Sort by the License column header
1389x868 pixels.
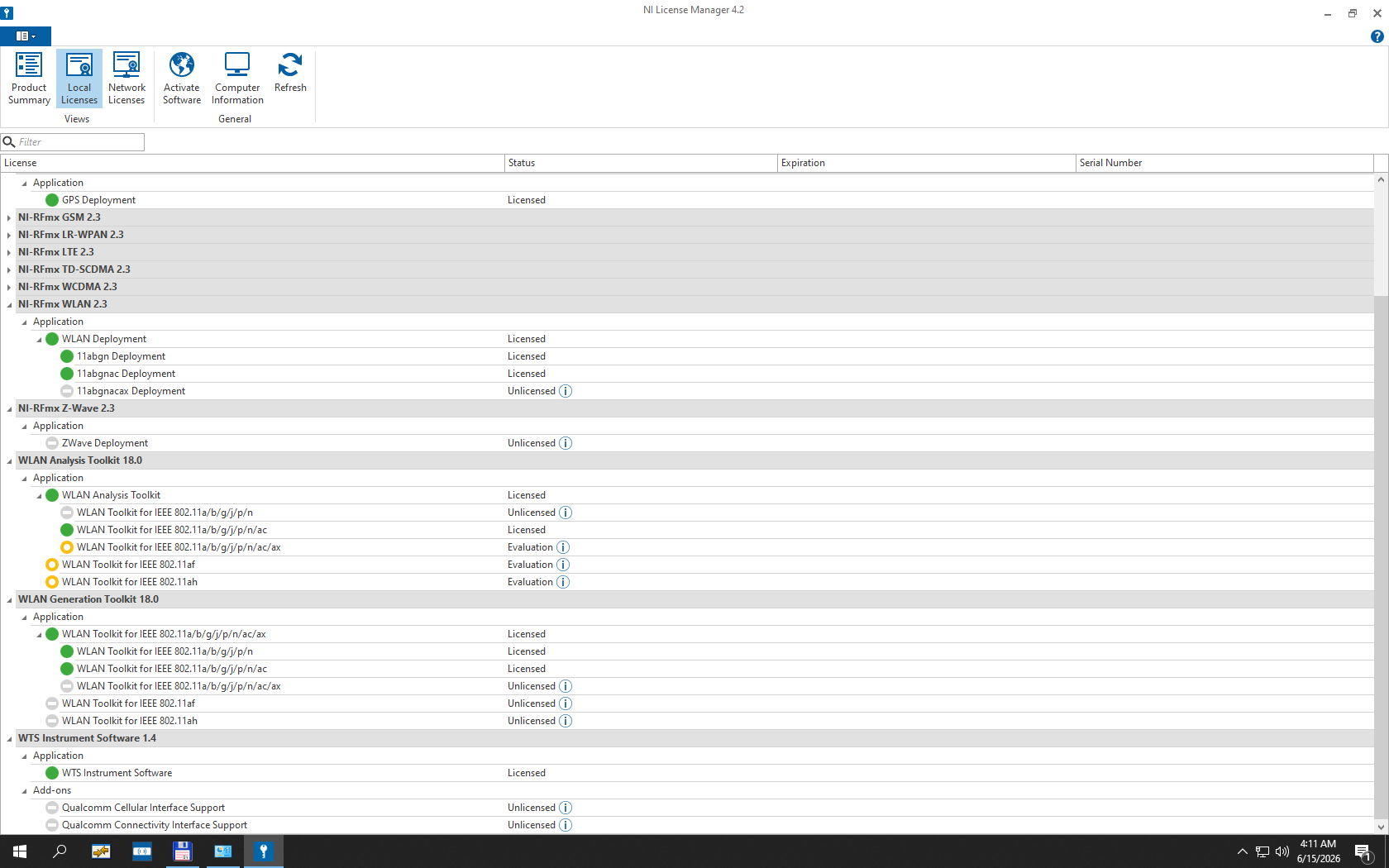pos(252,163)
